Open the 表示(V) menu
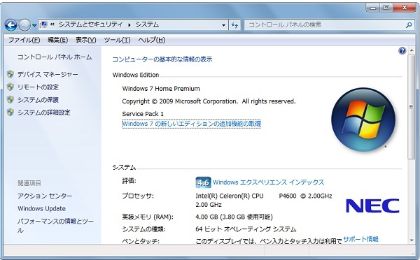This screenshot has width=420, height=260. tap(85, 40)
